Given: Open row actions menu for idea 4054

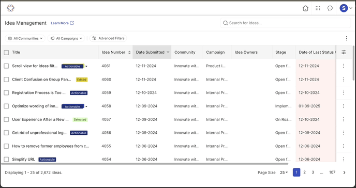Looking at the screenshot, I should point(344,159).
